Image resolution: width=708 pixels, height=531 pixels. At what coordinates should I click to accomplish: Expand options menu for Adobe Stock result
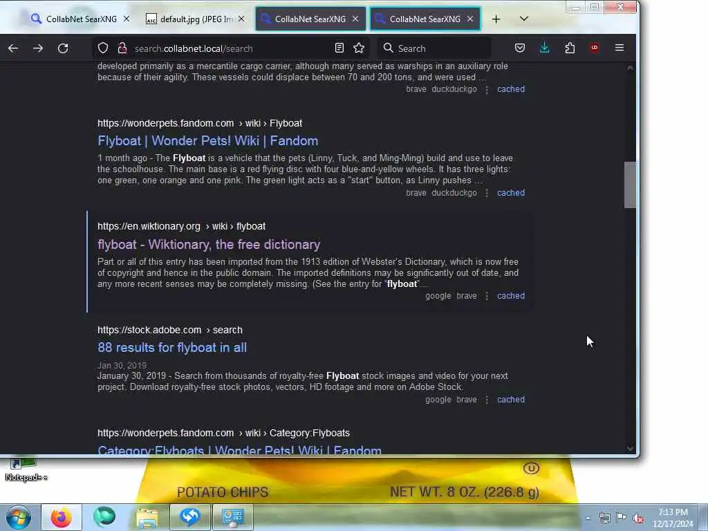pyautogui.click(x=487, y=400)
